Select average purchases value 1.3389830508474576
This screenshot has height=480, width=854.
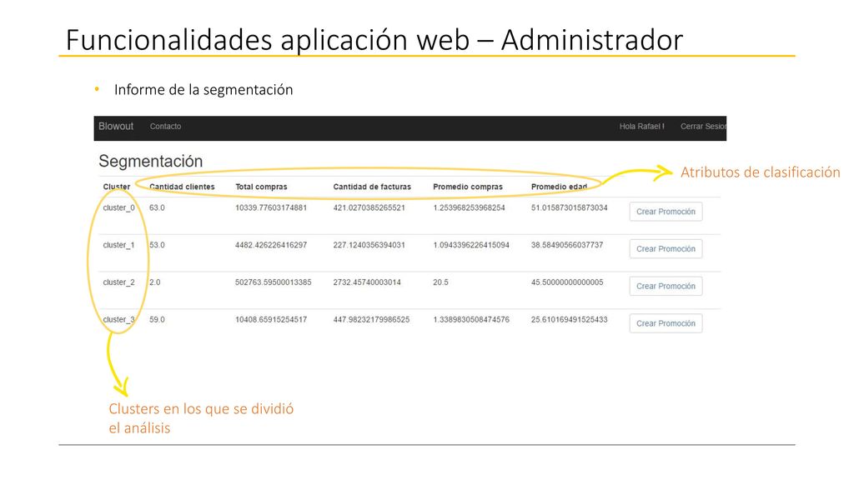point(471,319)
